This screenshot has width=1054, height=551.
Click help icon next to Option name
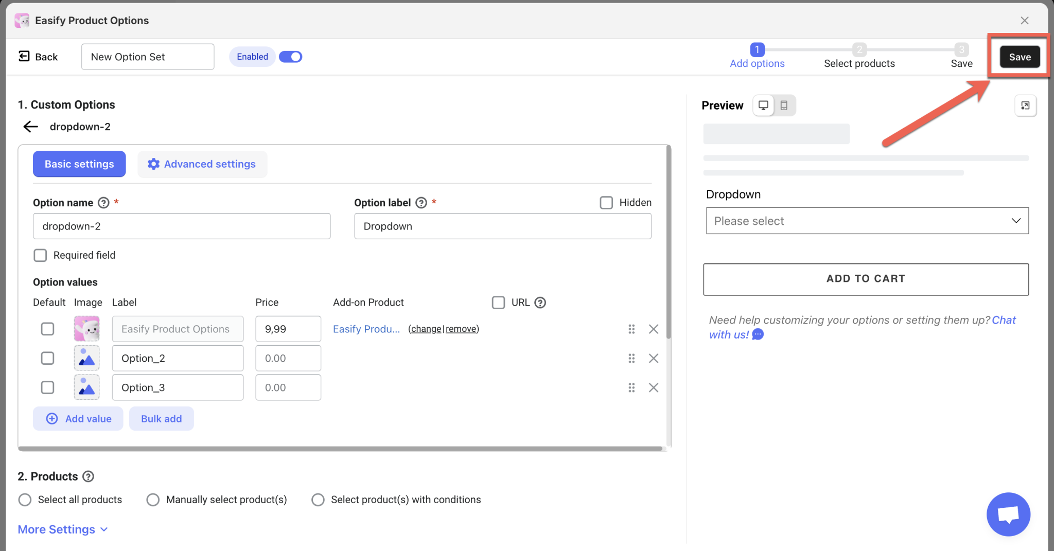(103, 203)
